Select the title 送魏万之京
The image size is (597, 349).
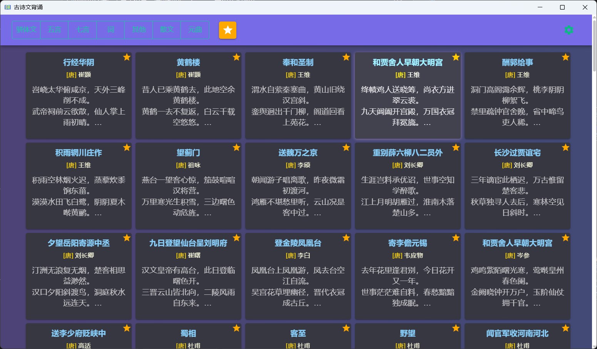[298, 153]
